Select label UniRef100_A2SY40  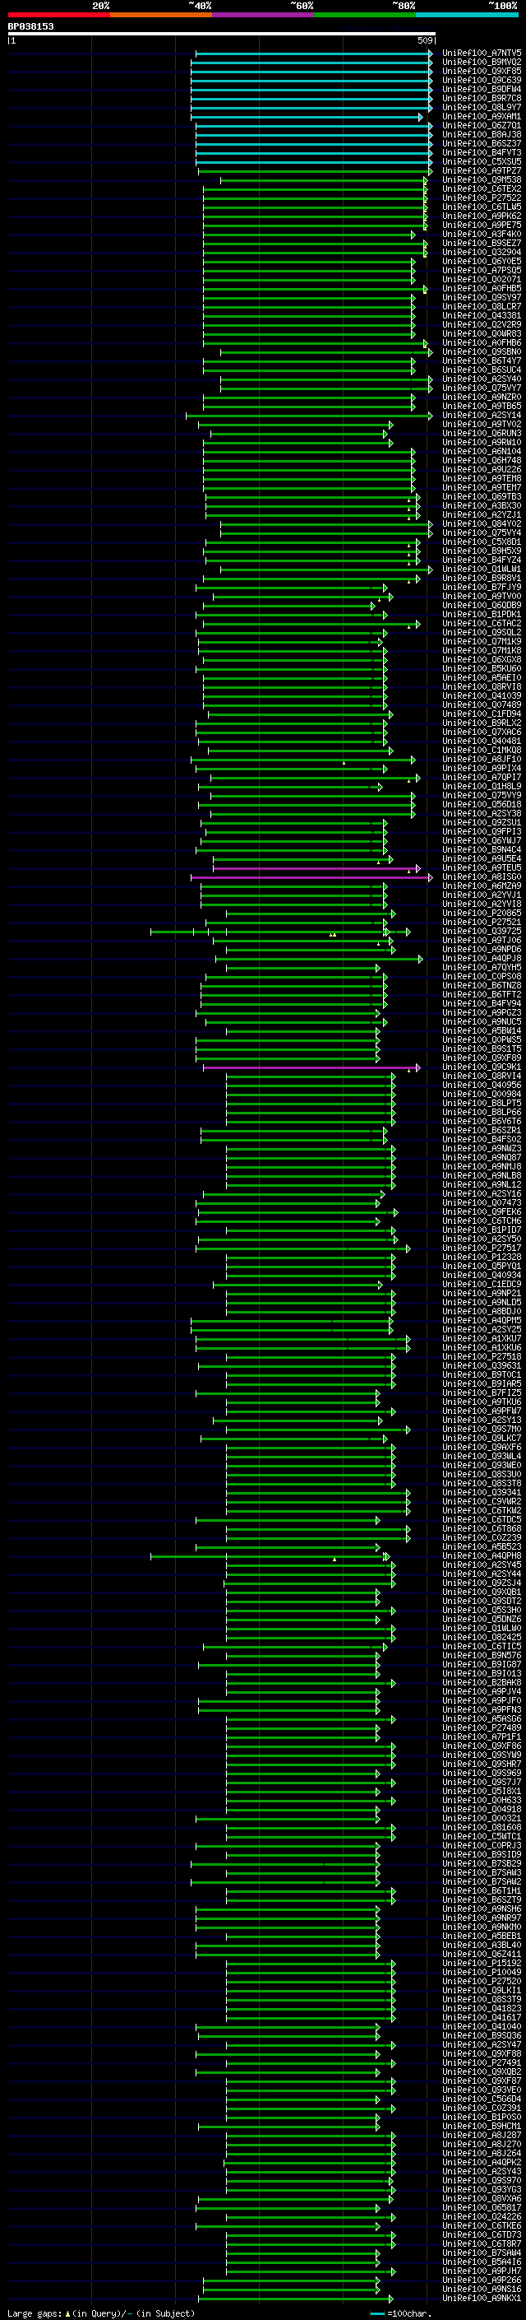tap(481, 379)
